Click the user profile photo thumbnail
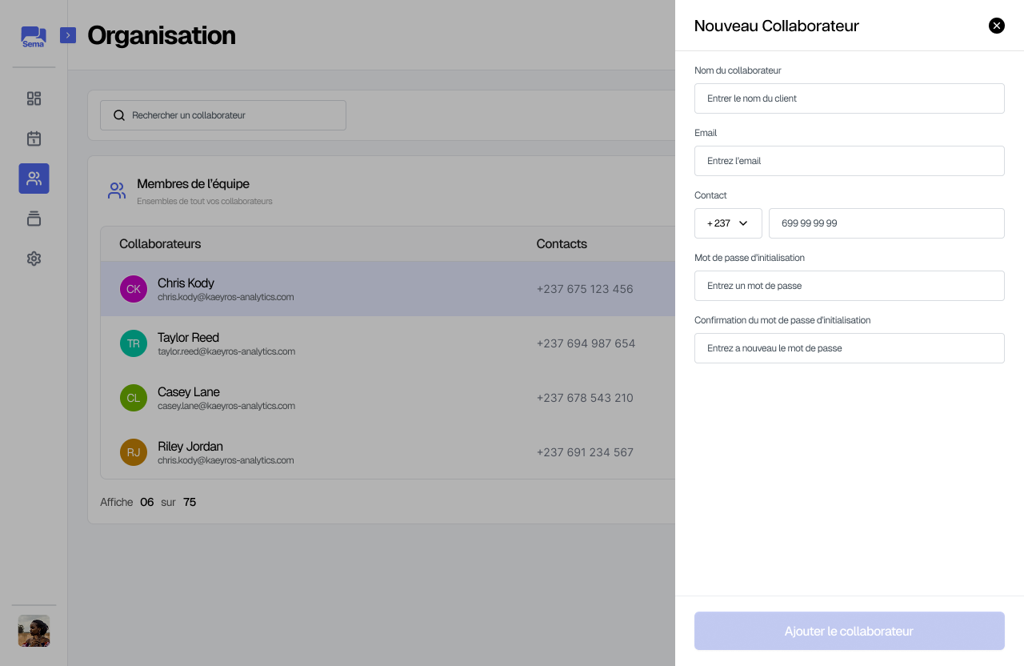 tap(34, 631)
